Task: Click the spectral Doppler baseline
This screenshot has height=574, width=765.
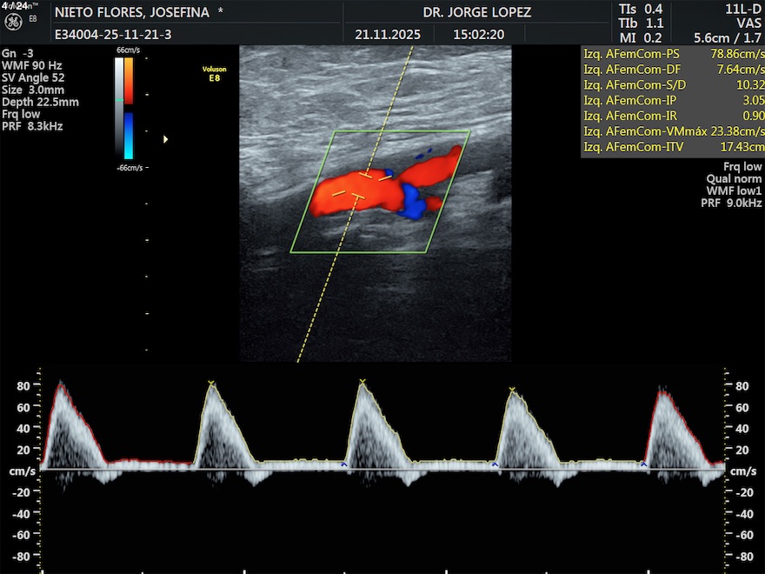Action: point(382,470)
